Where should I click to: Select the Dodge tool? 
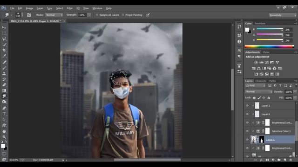point(4,102)
